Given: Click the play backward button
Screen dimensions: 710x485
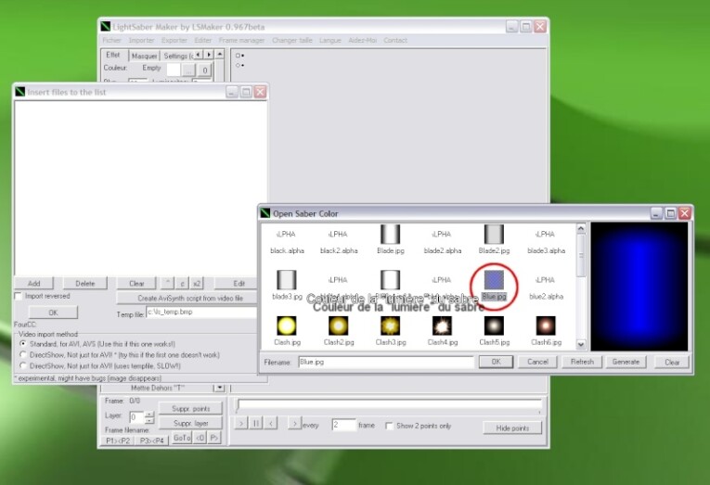Looking at the screenshot, I should click(x=271, y=424).
